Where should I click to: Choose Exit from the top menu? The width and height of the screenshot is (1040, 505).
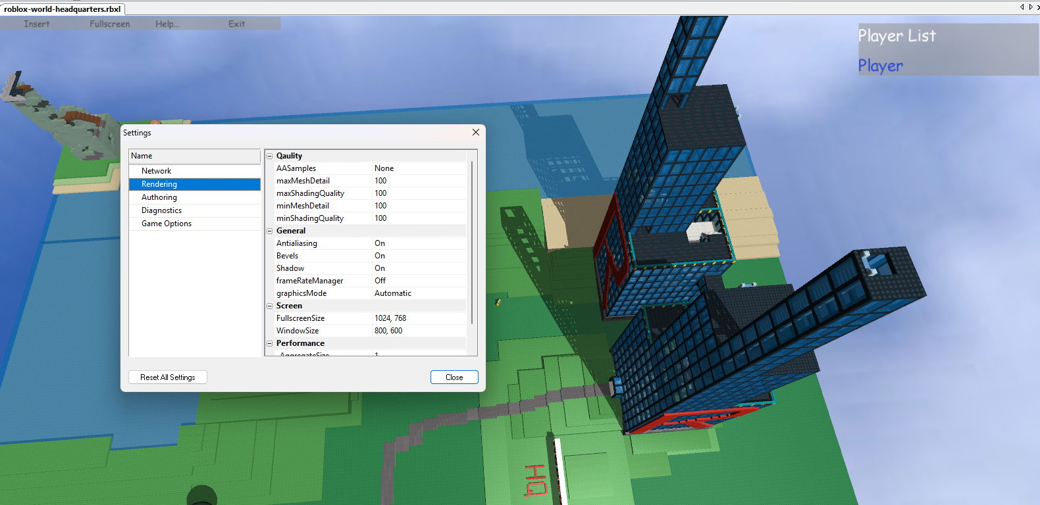coord(237,24)
